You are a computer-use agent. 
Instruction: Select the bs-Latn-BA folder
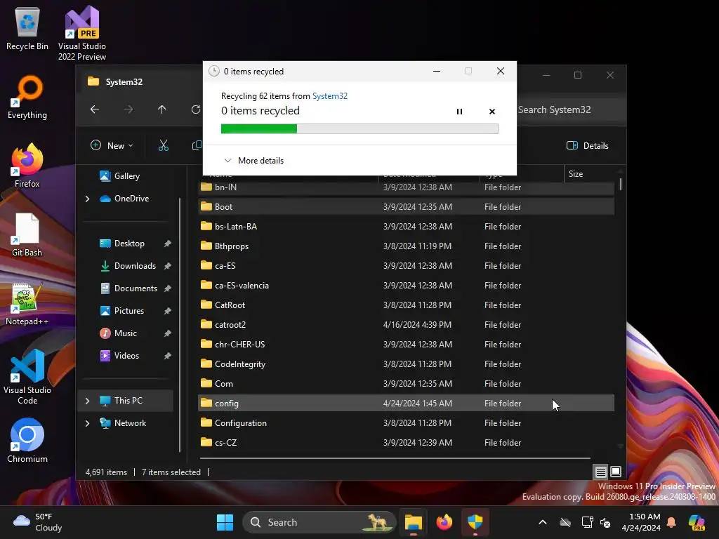click(x=406, y=227)
